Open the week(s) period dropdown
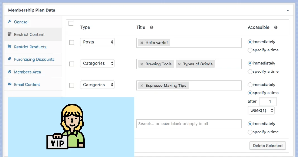The height and width of the screenshot is (157, 298). (x=261, y=110)
